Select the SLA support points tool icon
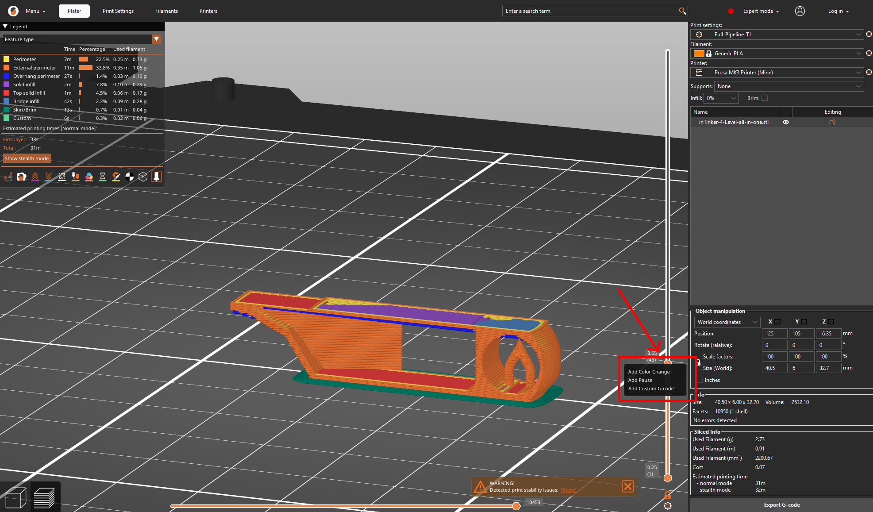Screen dimensions: 873x512 tap(8, 177)
